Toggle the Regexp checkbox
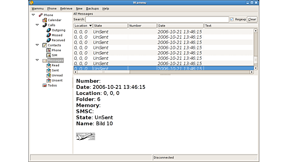Viewport: 288px width, 162px height. (x=232, y=19)
